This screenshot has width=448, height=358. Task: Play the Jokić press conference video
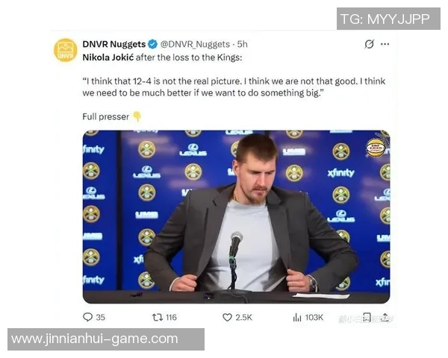point(236,217)
